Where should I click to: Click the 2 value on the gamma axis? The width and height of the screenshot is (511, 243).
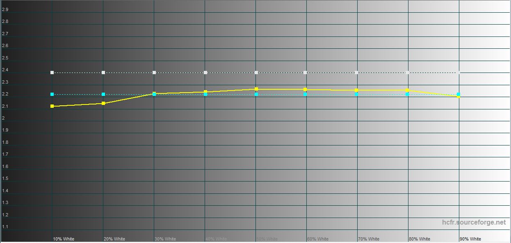click(3, 118)
